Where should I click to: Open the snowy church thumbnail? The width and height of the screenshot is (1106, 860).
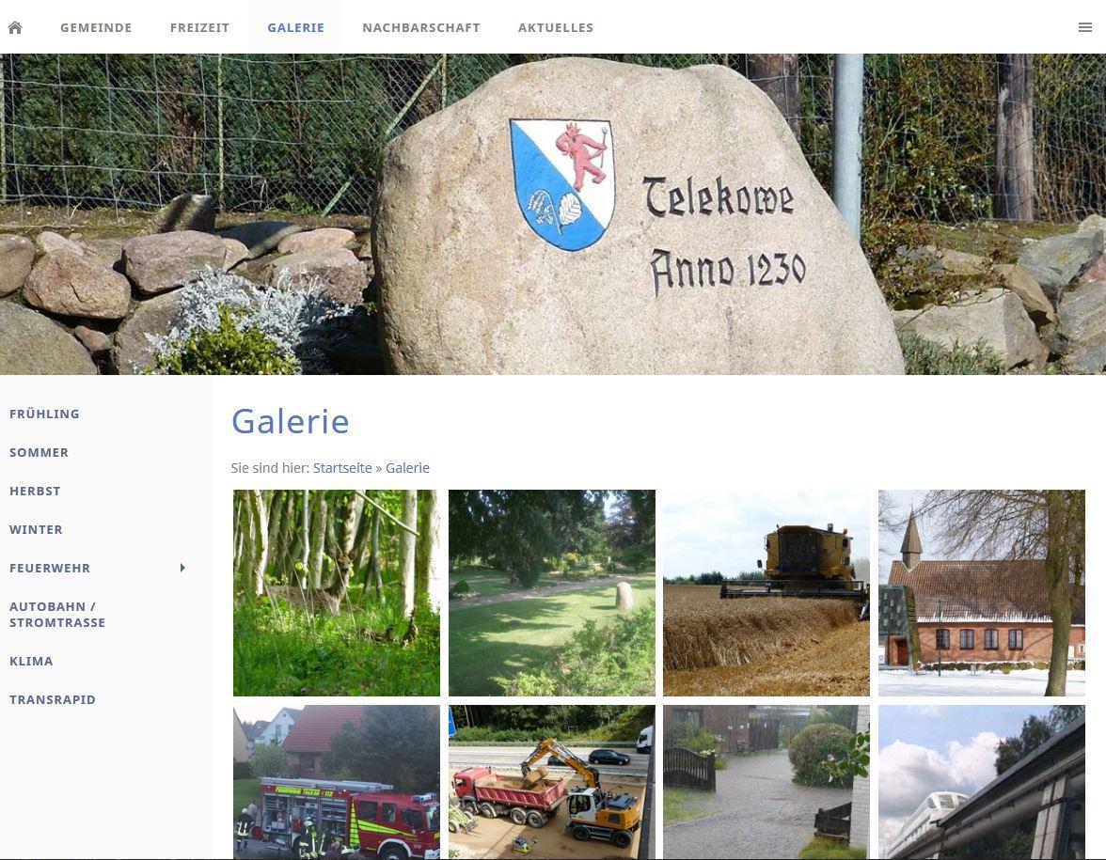pos(981,593)
